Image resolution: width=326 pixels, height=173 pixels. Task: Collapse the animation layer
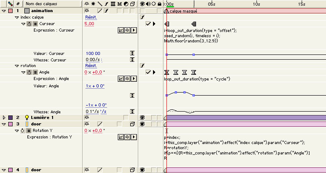point(4,11)
